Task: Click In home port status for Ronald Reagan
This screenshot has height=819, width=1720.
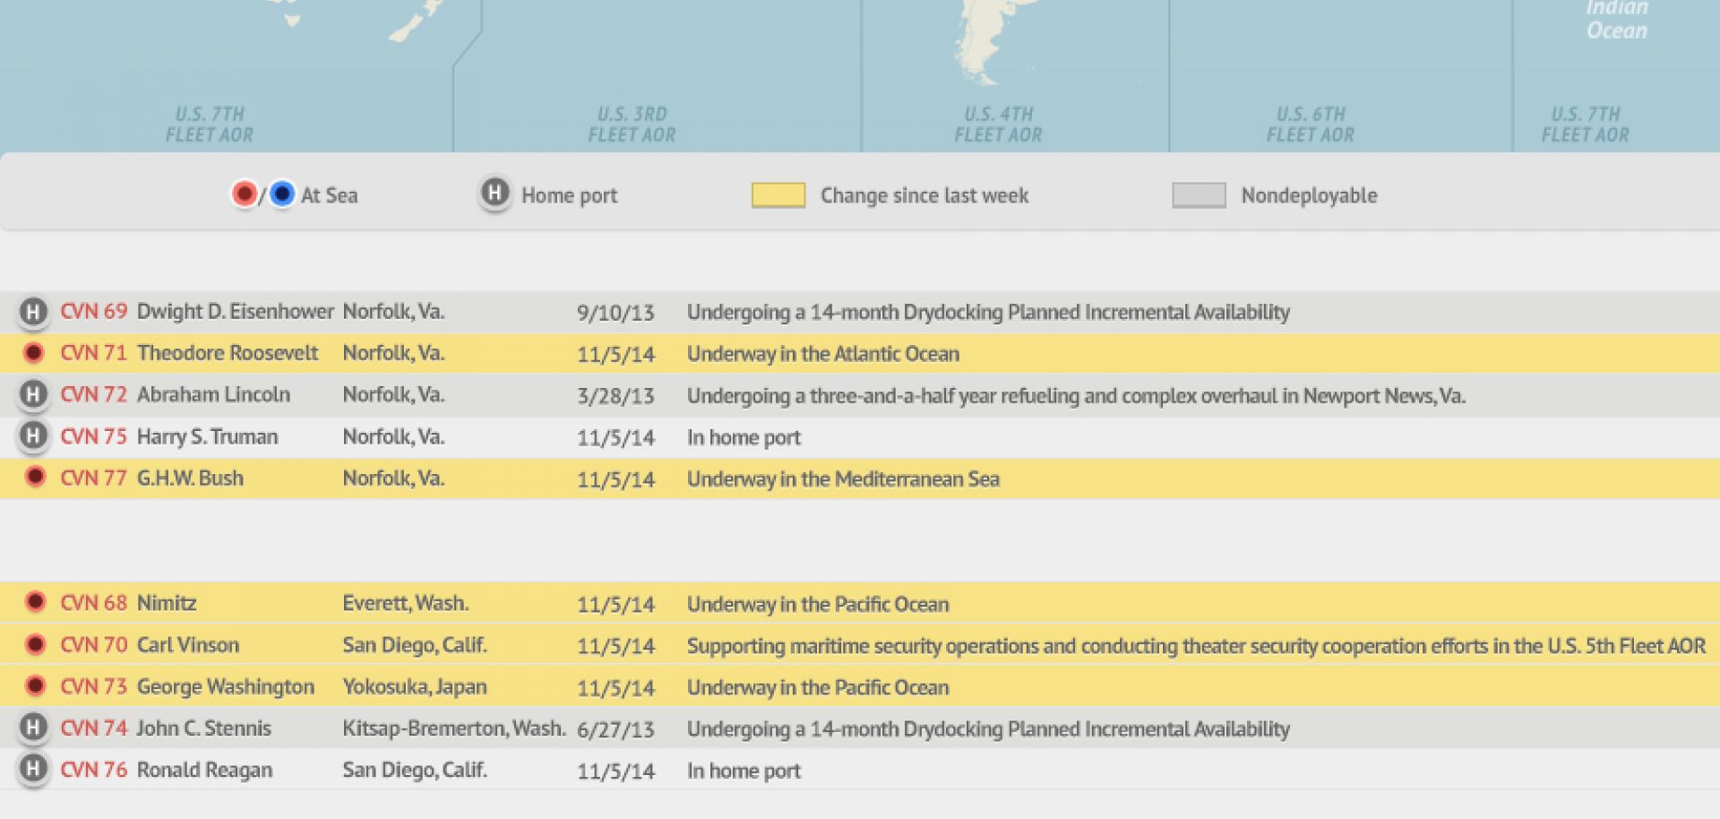Action: 744,772
